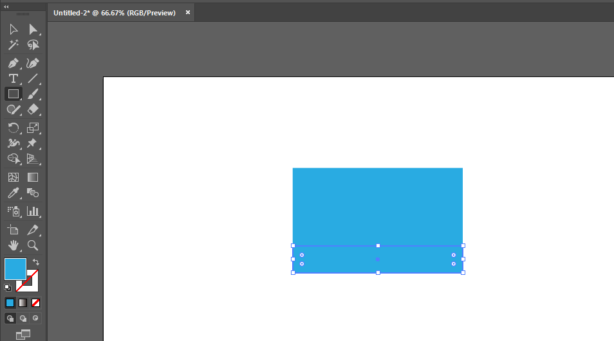Click the active Rectangle tool
Viewport: 614px width, 341px height.
point(14,94)
